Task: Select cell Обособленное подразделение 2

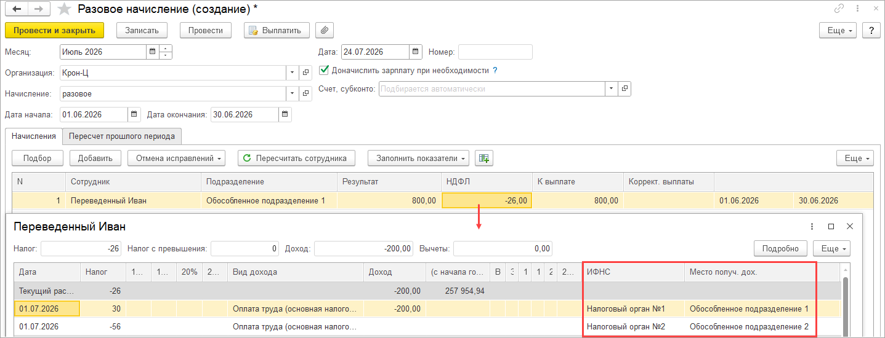Action: [x=750, y=326]
